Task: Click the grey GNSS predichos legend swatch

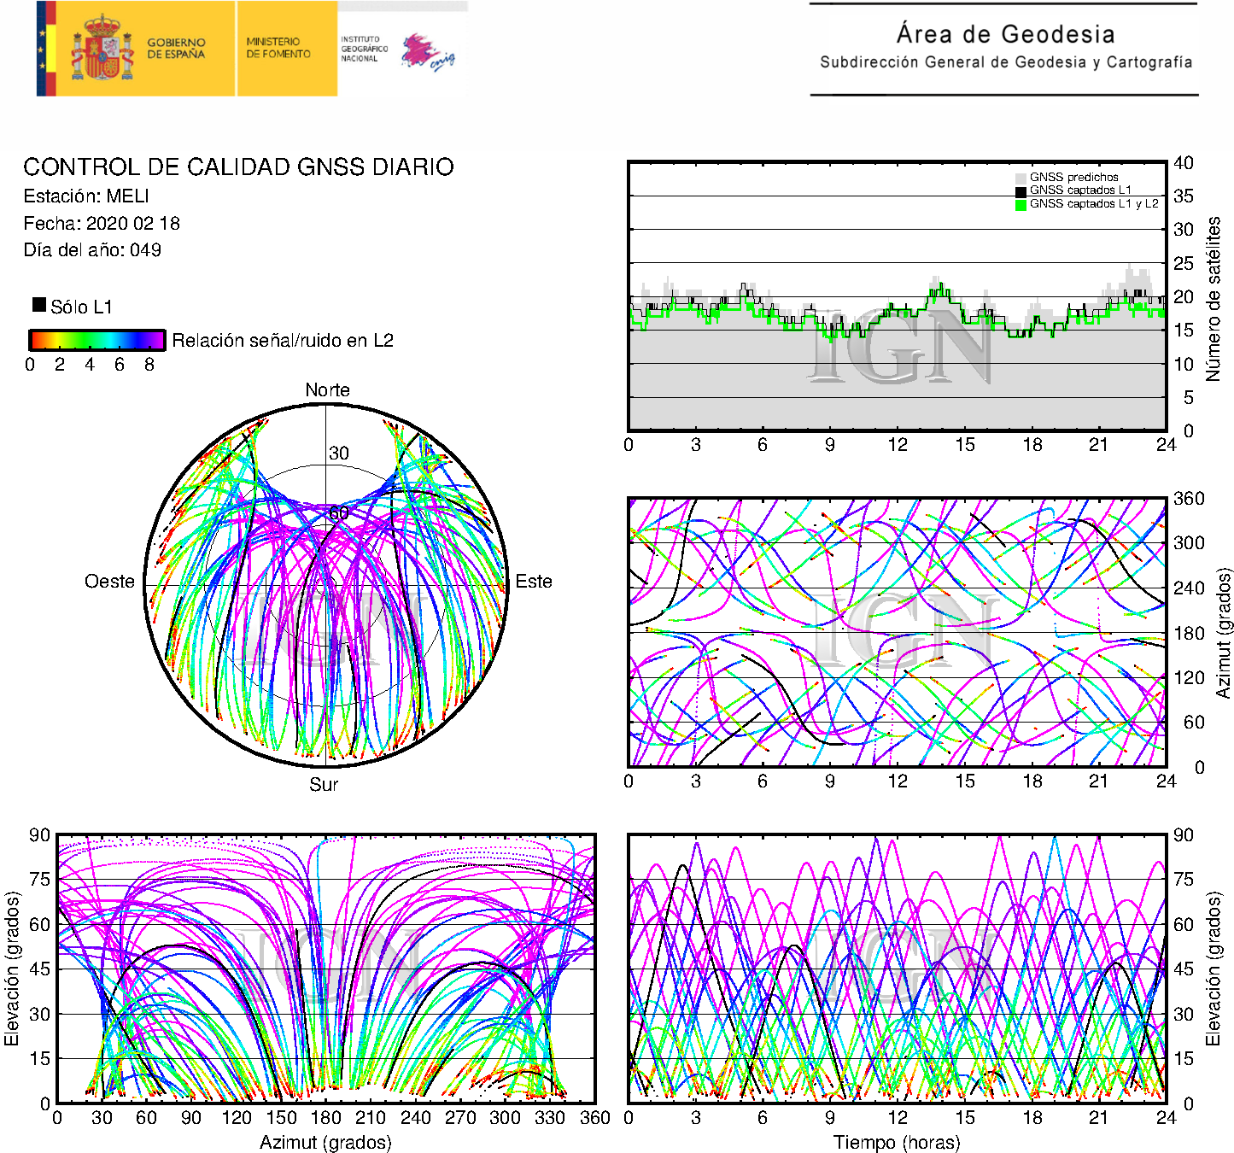Action: coord(1021,179)
